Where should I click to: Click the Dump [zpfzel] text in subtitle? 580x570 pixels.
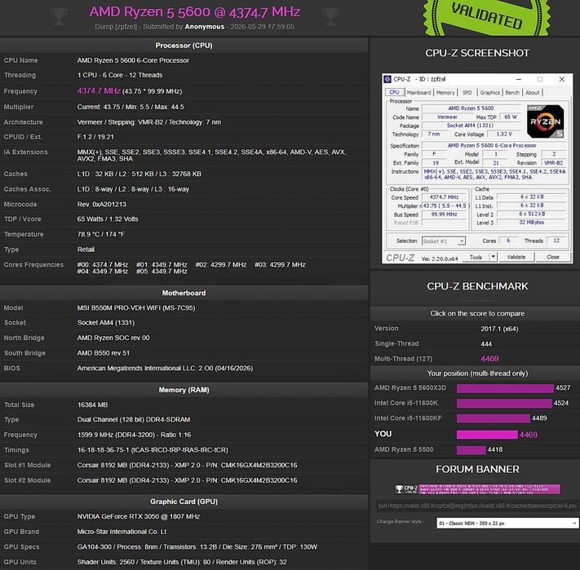tap(116, 27)
